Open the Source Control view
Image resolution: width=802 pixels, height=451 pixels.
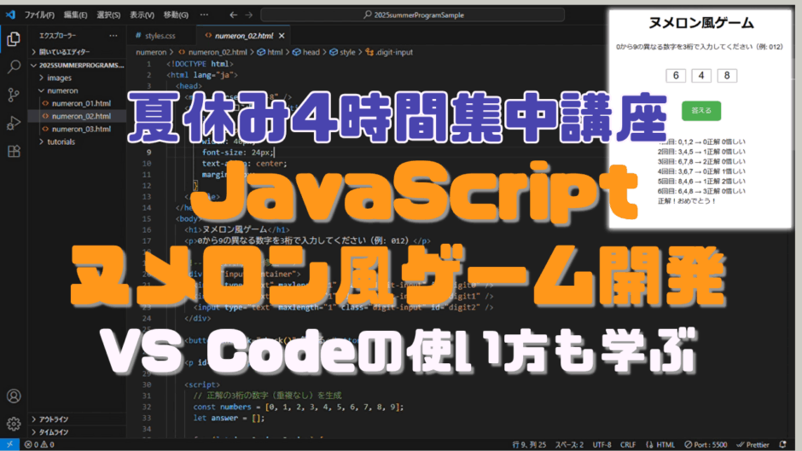pyautogui.click(x=14, y=95)
